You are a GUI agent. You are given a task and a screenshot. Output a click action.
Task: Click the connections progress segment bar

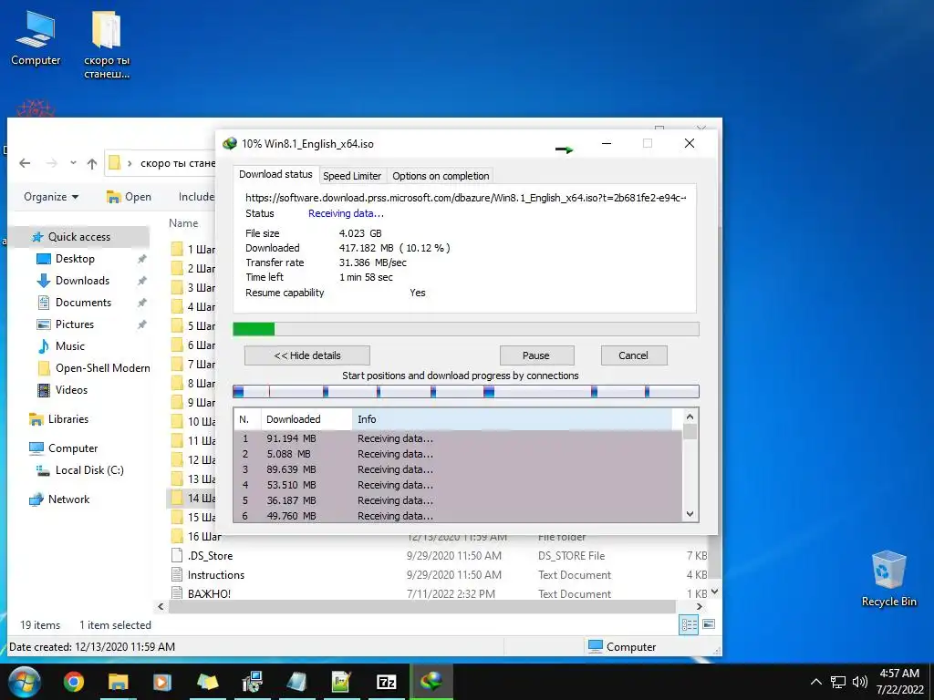[466, 391]
